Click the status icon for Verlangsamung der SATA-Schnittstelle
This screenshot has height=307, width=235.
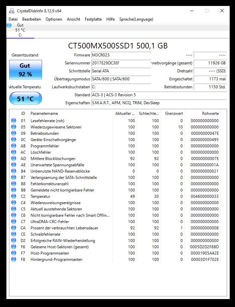(14, 177)
